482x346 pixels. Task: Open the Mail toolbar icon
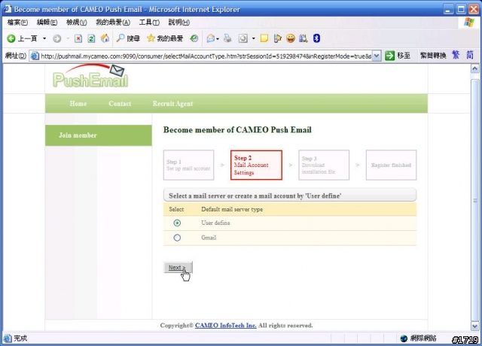[x=211, y=38]
